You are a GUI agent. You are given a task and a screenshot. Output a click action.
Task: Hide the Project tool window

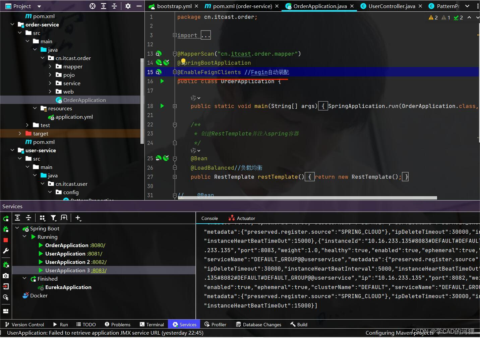point(139,6)
